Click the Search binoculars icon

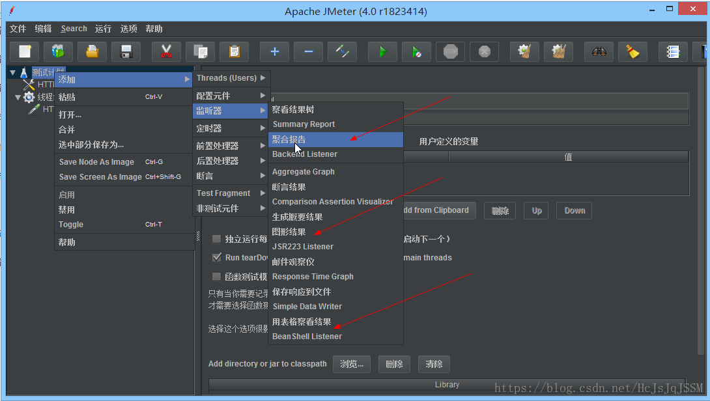(599, 51)
